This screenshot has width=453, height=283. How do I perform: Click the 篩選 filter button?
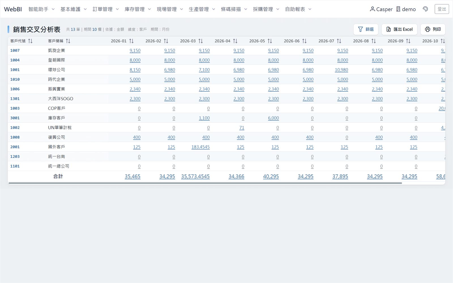(x=366, y=29)
